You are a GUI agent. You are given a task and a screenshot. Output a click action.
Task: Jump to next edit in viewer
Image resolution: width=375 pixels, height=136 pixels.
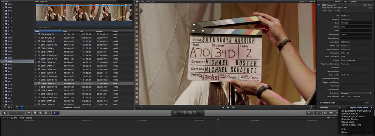coord(233,107)
